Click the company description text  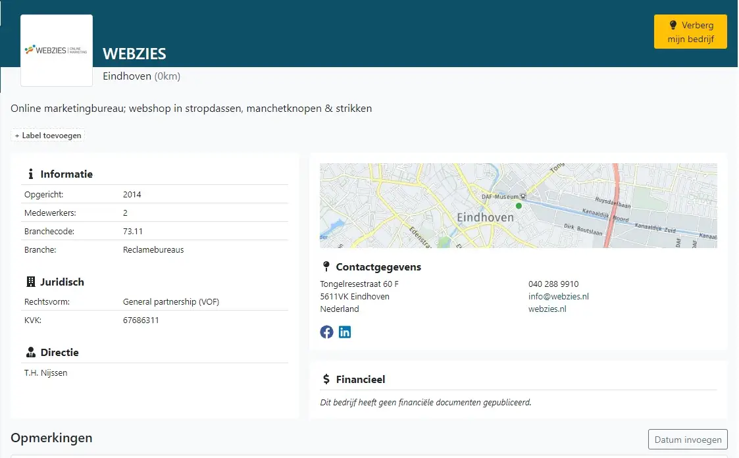(191, 109)
